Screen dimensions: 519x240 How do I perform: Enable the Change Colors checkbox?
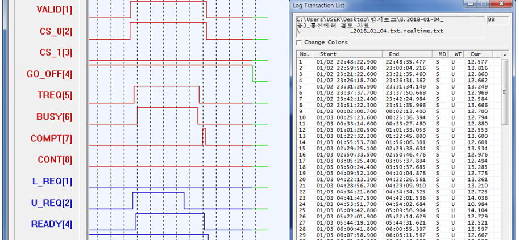click(x=299, y=43)
